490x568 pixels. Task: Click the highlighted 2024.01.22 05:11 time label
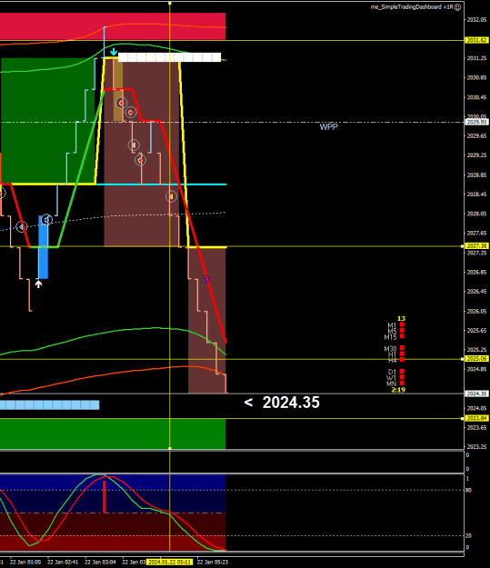[x=170, y=562]
